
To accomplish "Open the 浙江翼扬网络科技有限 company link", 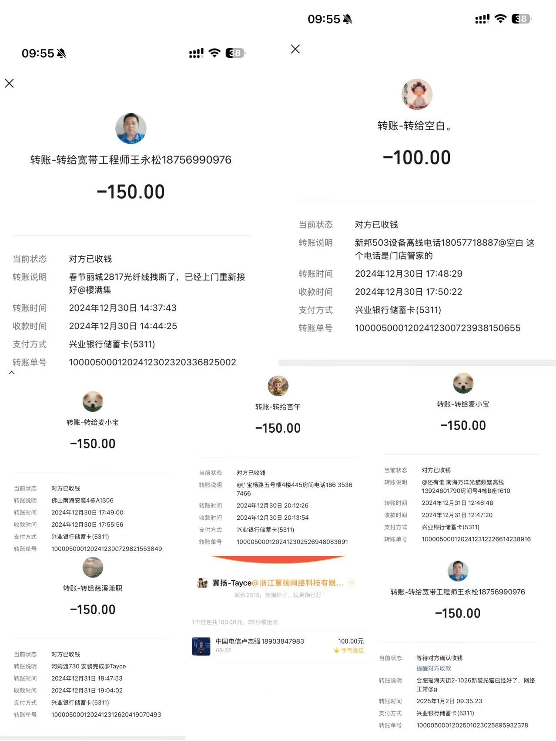I will pos(301,583).
